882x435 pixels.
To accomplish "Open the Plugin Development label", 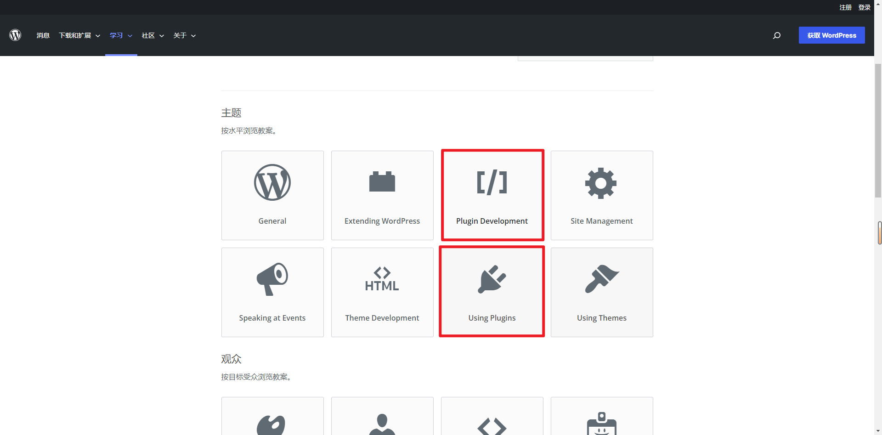I will point(492,221).
